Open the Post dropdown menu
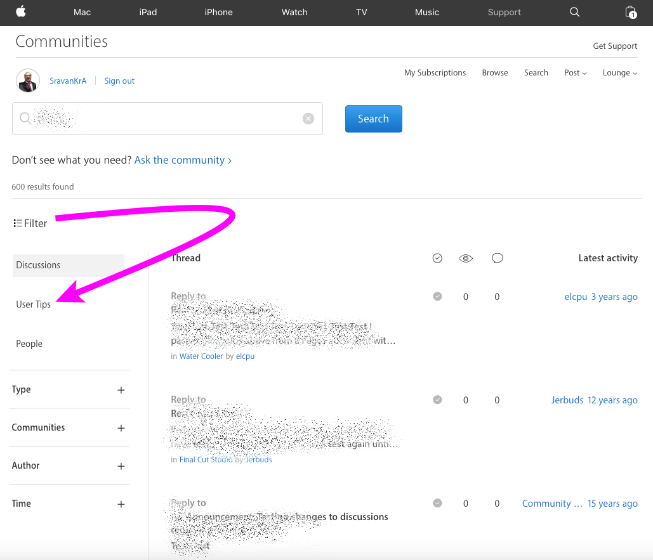Screen dimensions: 653x560 coord(576,73)
